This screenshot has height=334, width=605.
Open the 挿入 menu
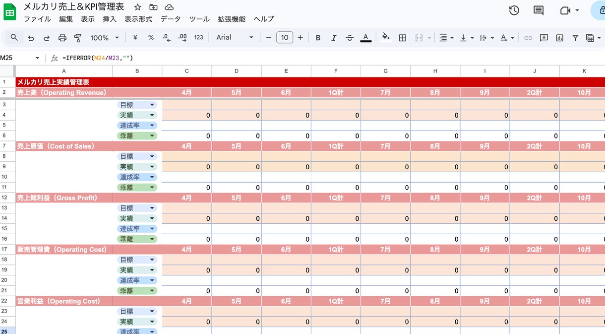110,19
